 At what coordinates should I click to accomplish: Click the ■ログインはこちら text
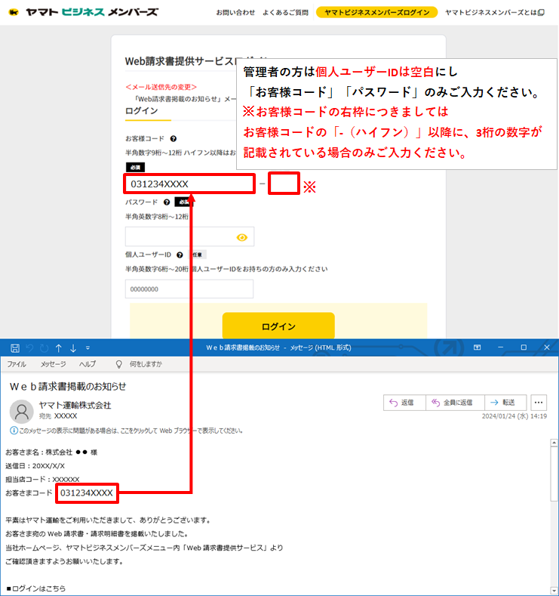coord(35,588)
